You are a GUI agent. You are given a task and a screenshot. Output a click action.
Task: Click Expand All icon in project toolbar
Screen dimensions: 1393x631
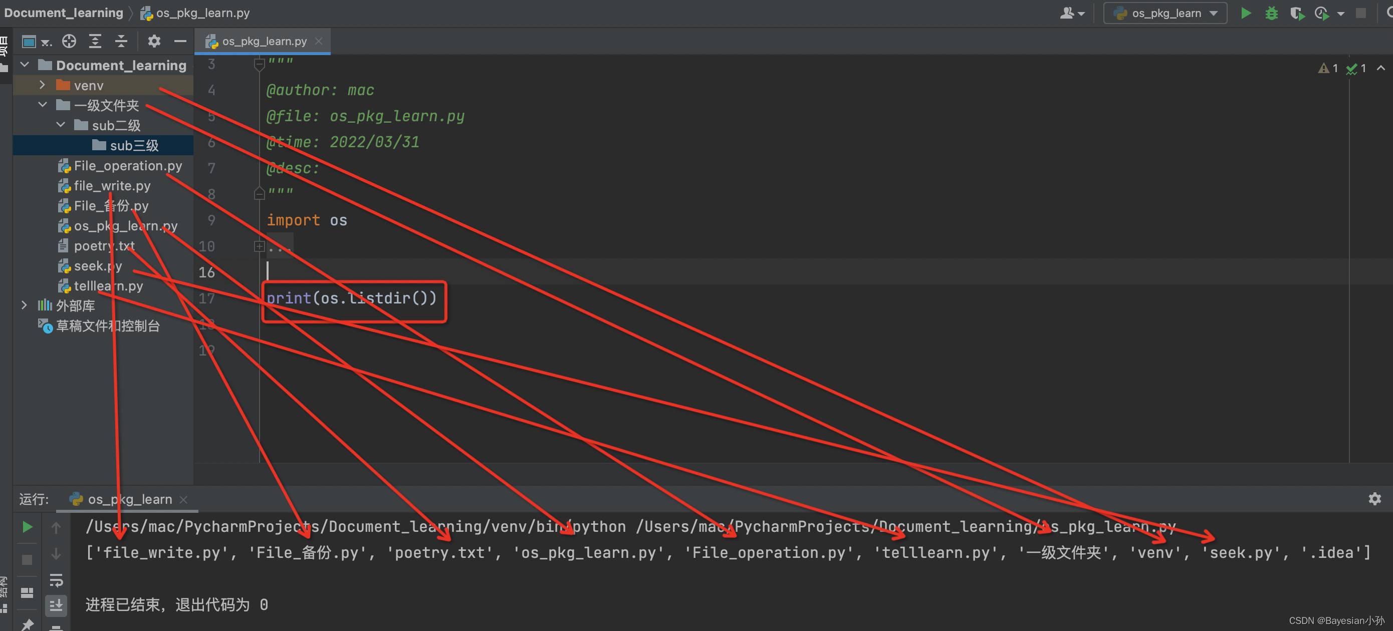[x=95, y=41]
